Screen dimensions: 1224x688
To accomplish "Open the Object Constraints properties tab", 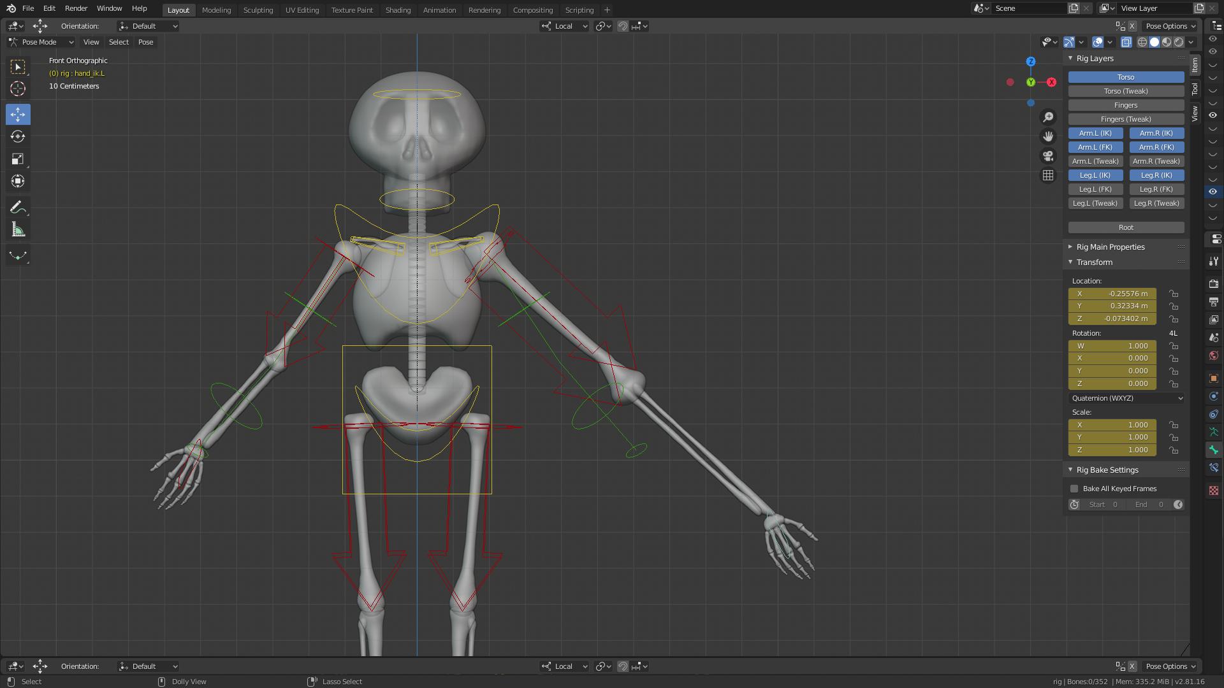I will click(x=1214, y=414).
